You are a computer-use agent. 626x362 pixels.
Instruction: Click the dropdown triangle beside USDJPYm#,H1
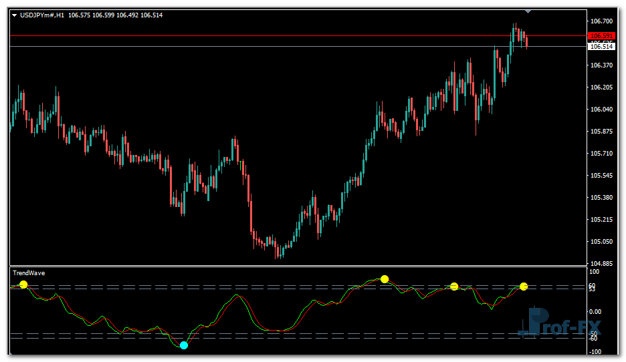point(15,15)
